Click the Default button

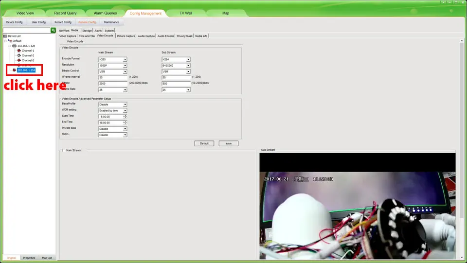click(204, 143)
